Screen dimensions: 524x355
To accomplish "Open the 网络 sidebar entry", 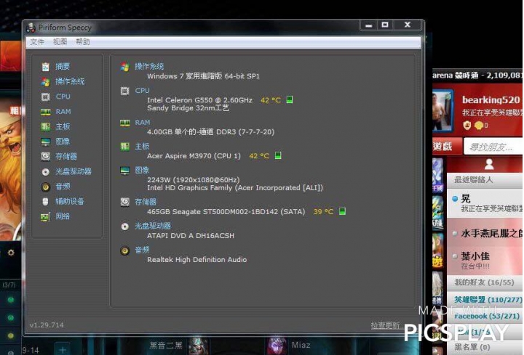I will point(63,216).
